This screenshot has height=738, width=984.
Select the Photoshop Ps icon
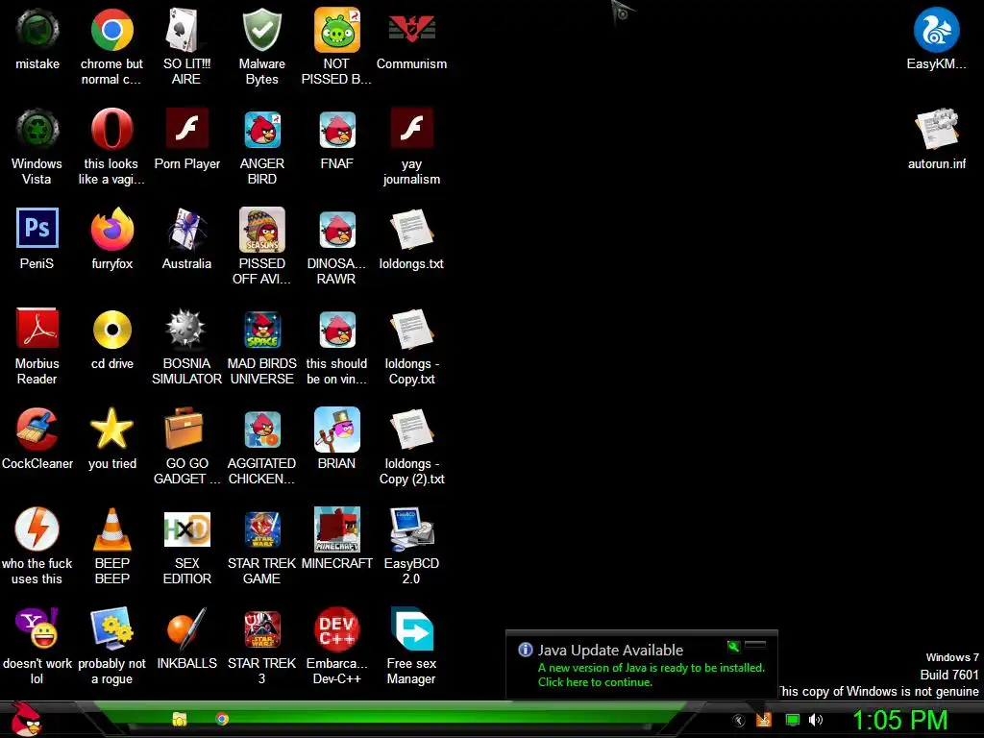pyautogui.click(x=37, y=229)
